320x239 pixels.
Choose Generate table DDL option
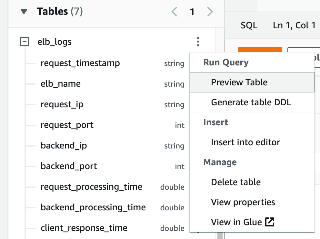click(252, 102)
